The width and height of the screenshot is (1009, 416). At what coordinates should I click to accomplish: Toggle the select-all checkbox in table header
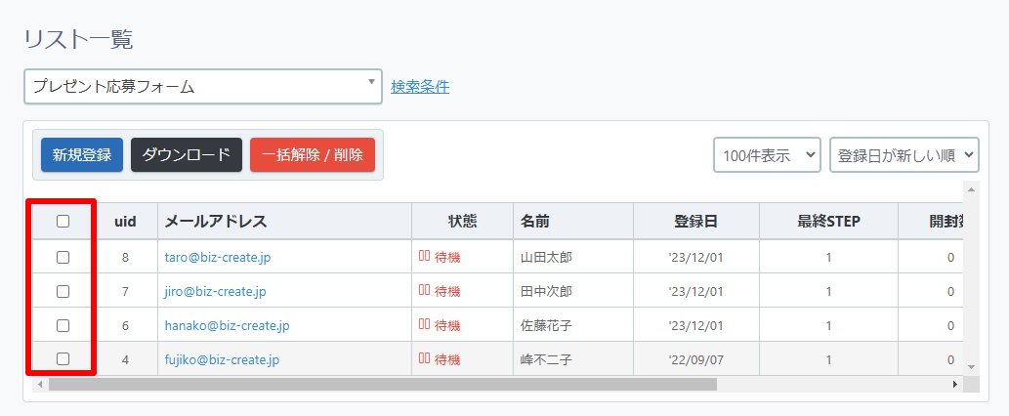(63, 222)
